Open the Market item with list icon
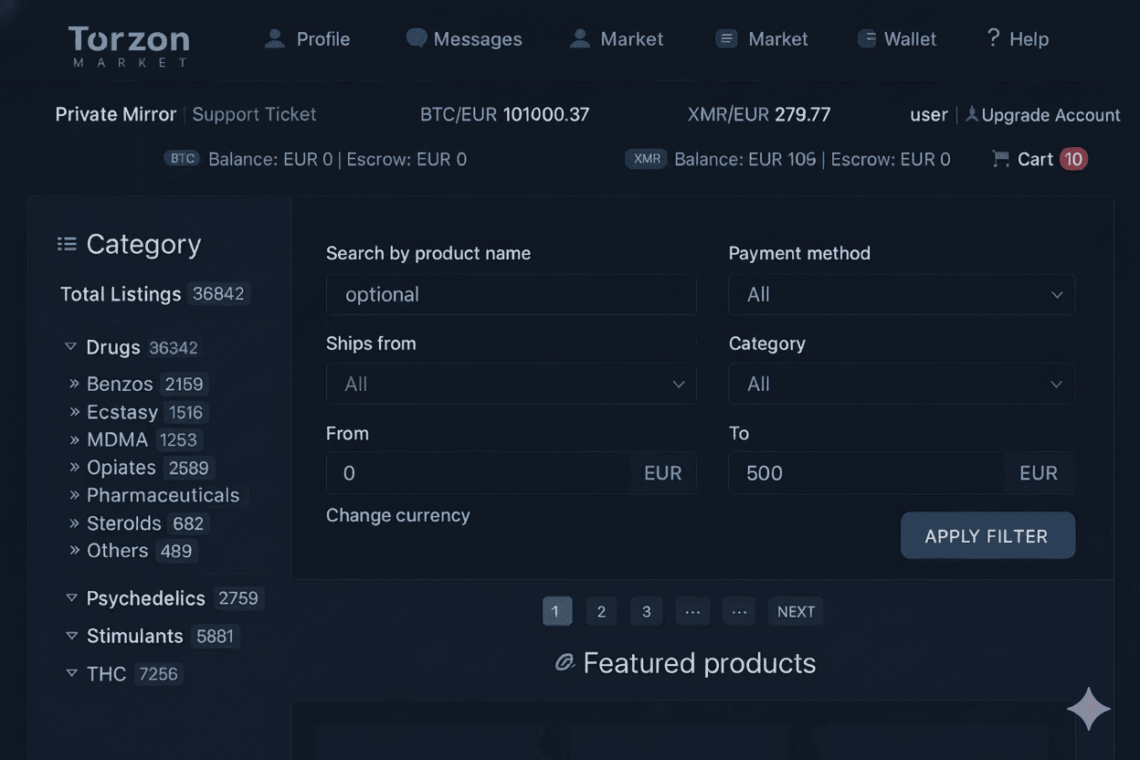This screenshot has width=1140, height=760. tap(763, 39)
